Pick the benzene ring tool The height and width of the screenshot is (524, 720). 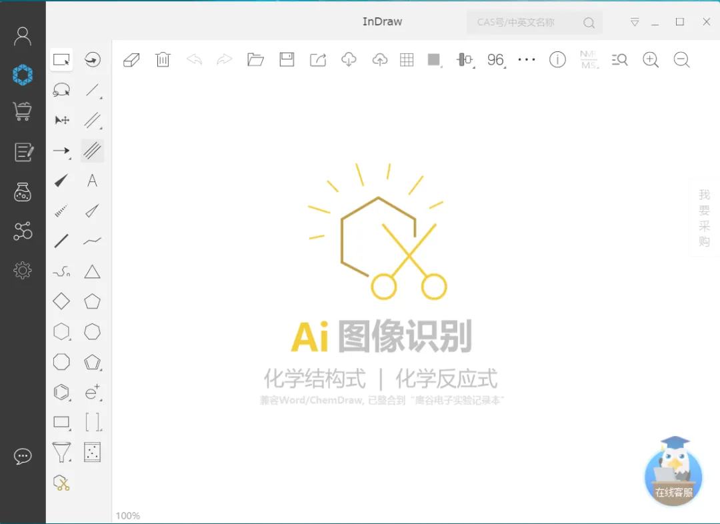(61, 393)
